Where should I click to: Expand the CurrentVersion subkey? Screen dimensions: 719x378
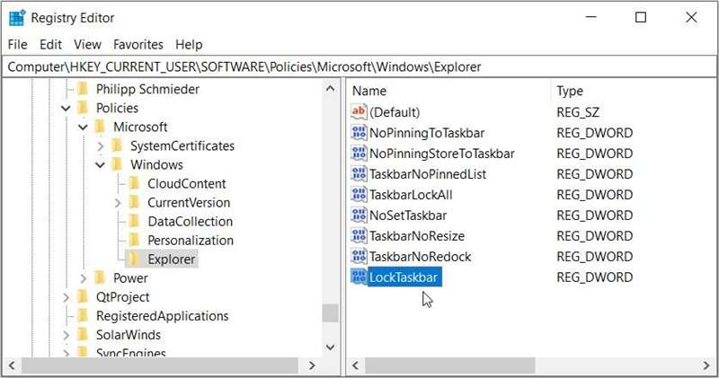tap(118, 203)
